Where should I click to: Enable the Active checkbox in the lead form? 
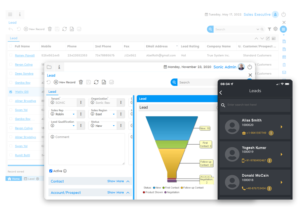[51, 171]
